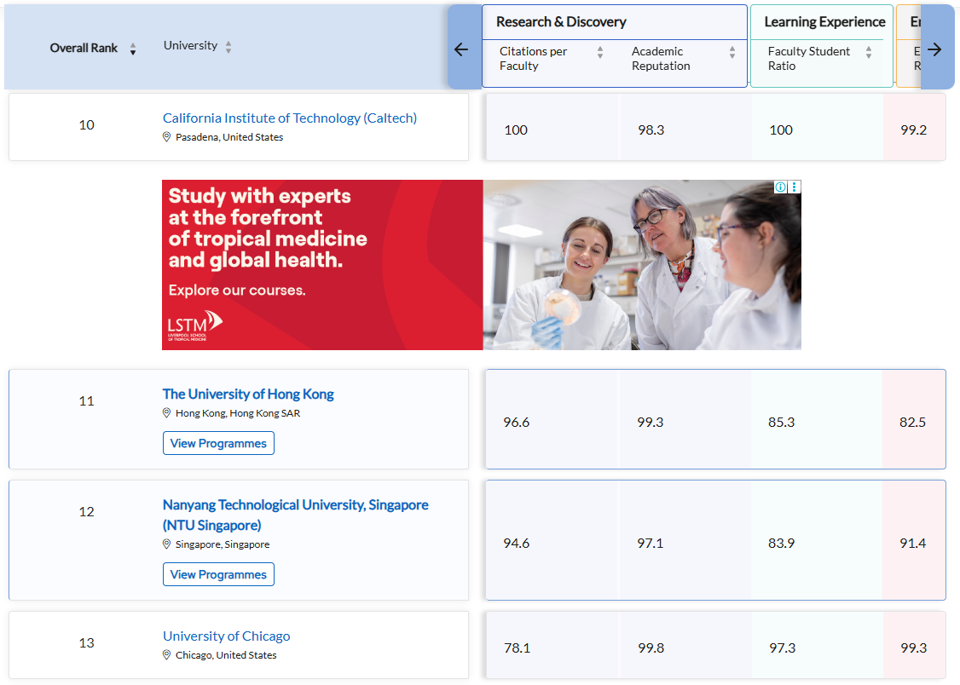Click the lab researchers photo in ad
The height and width of the screenshot is (685, 960).
(642, 265)
